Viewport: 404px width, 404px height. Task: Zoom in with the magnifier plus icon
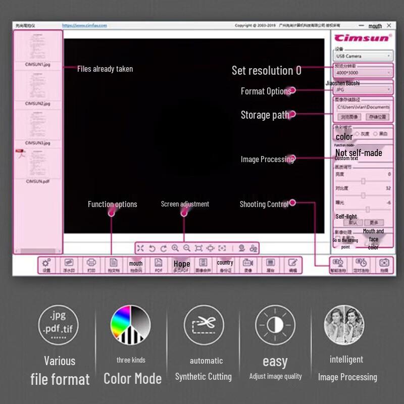[x=175, y=248]
